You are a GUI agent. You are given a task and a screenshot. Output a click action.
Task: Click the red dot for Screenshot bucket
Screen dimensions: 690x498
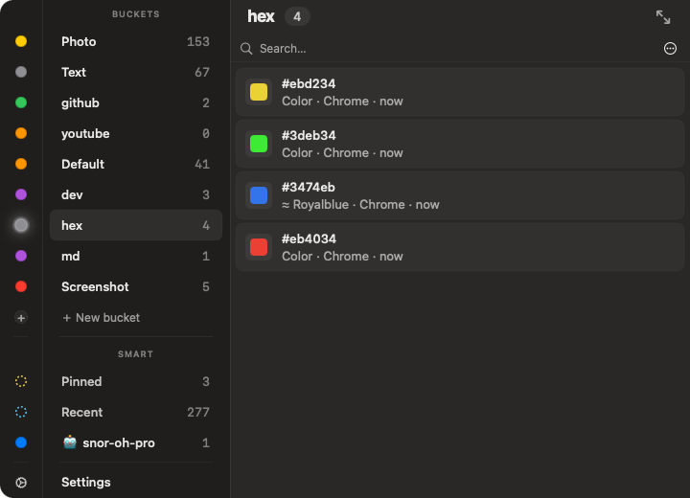(x=21, y=286)
